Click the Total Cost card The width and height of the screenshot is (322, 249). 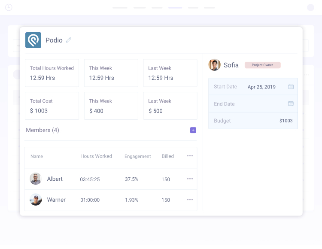(x=52, y=106)
